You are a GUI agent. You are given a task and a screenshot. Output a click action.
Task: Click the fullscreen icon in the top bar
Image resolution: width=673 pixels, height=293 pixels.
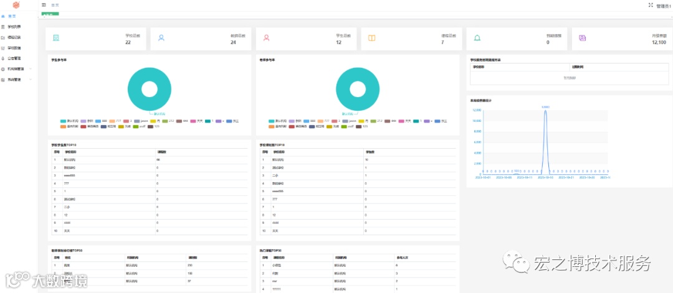point(651,5)
